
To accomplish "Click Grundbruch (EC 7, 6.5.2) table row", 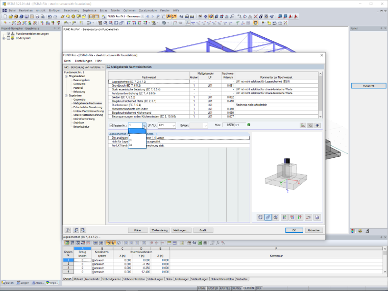I will tap(213, 86).
